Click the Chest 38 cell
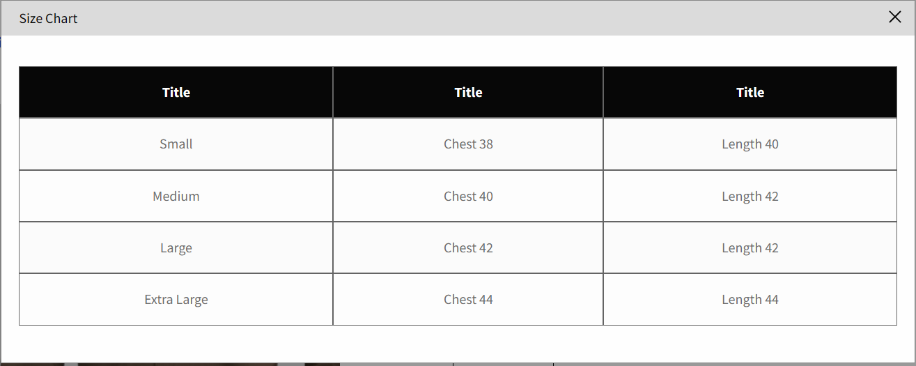This screenshot has height=366, width=916. point(468,144)
